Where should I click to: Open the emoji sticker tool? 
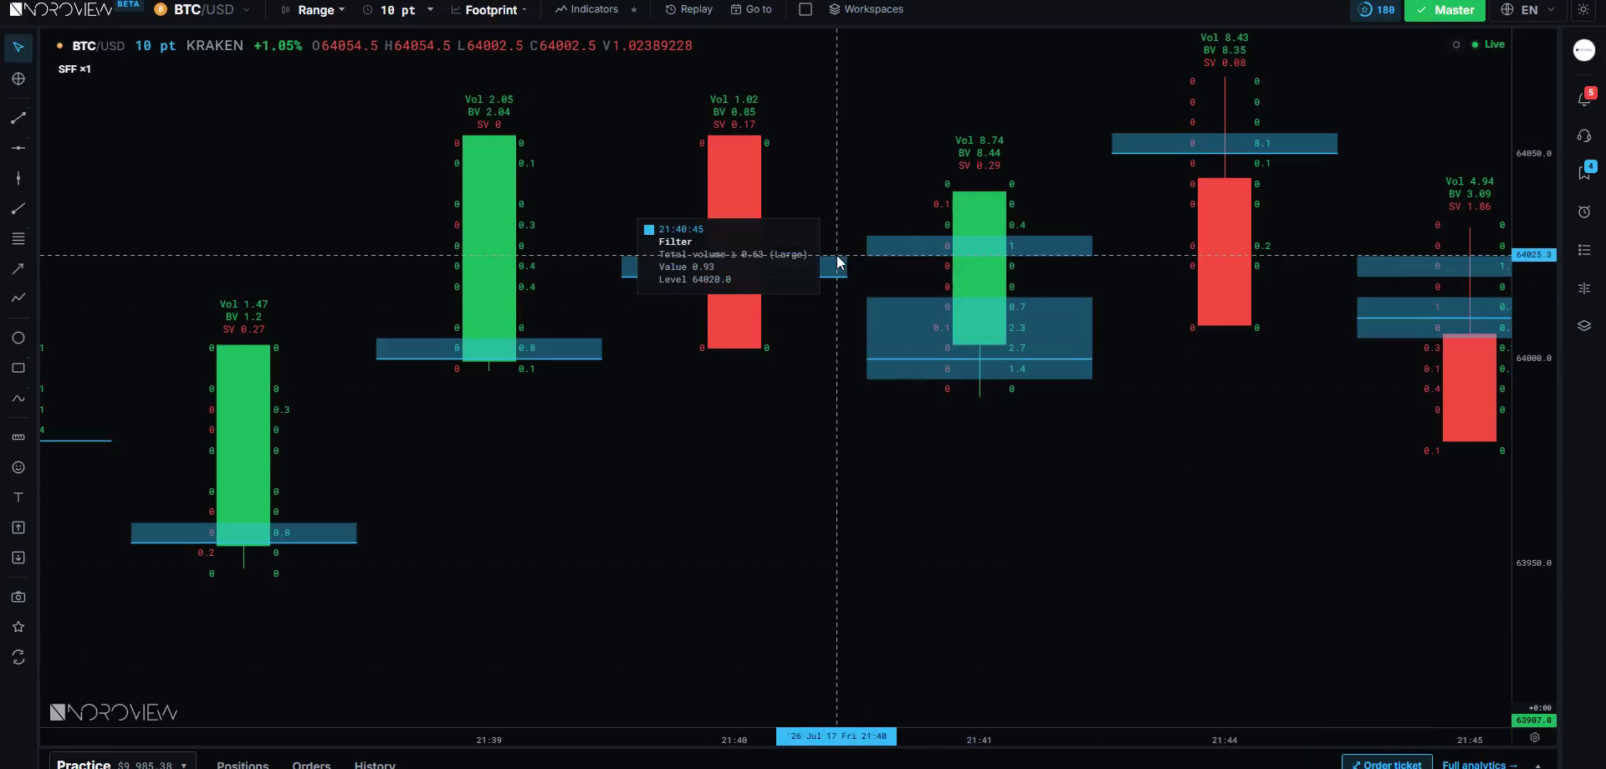(x=18, y=467)
